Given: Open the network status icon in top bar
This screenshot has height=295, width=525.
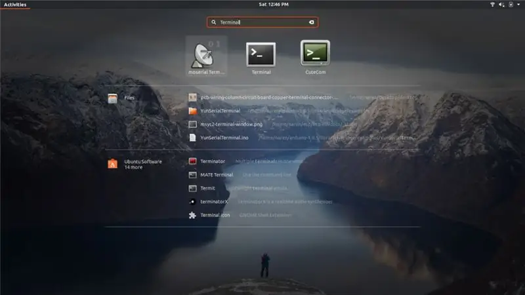Looking at the screenshot, I should pyautogui.click(x=493, y=5).
